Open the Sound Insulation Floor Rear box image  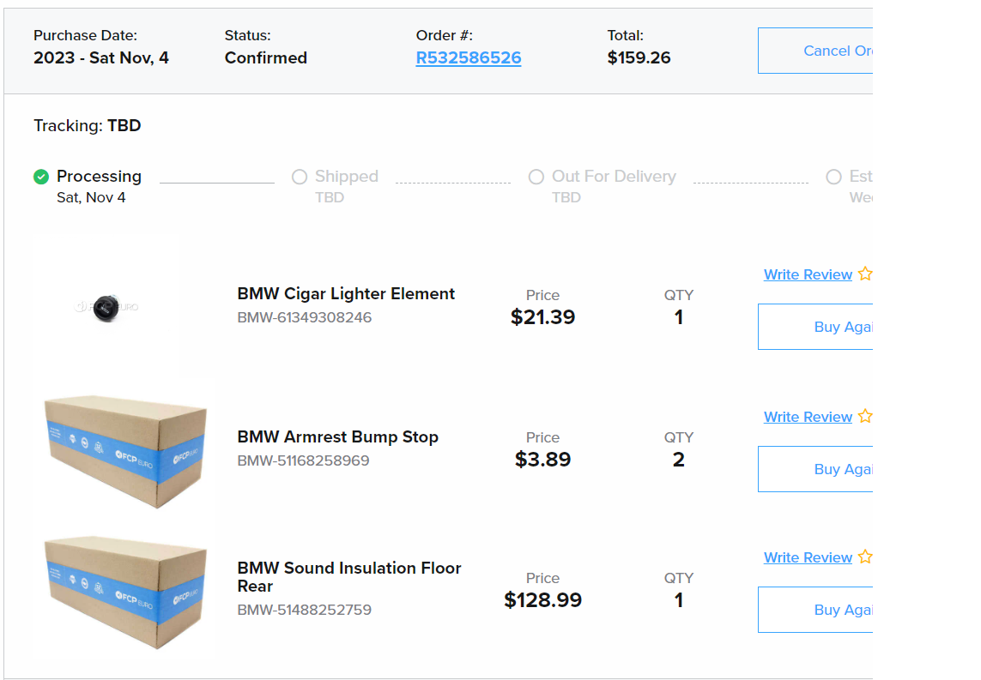(x=125, y=592)
